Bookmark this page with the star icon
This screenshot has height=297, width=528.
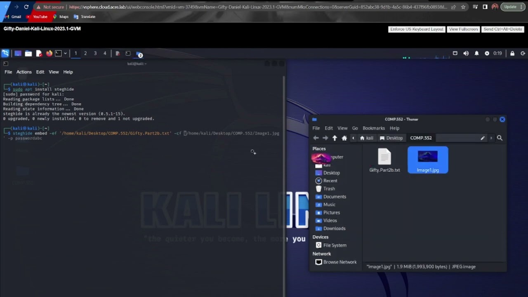point(463,7)
